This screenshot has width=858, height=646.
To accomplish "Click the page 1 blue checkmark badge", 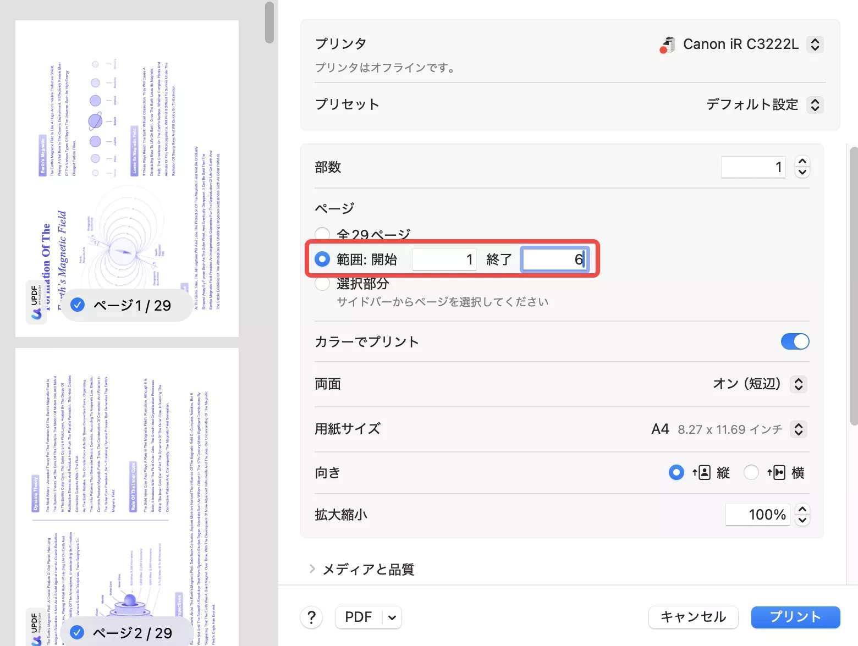I will coord(78,305).
